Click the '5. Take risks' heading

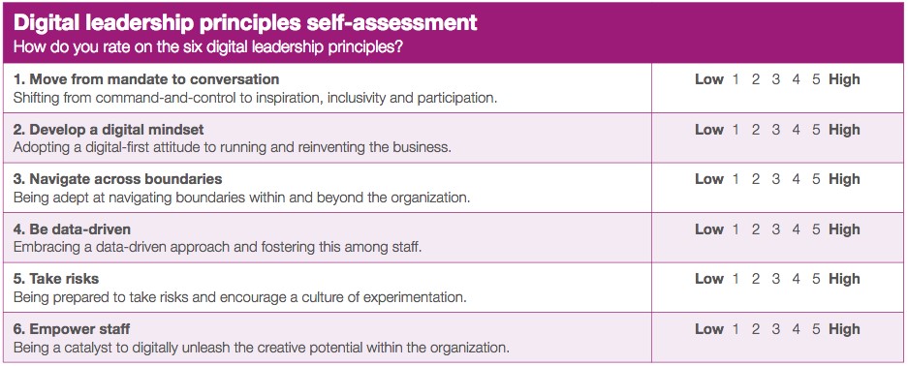55,279
